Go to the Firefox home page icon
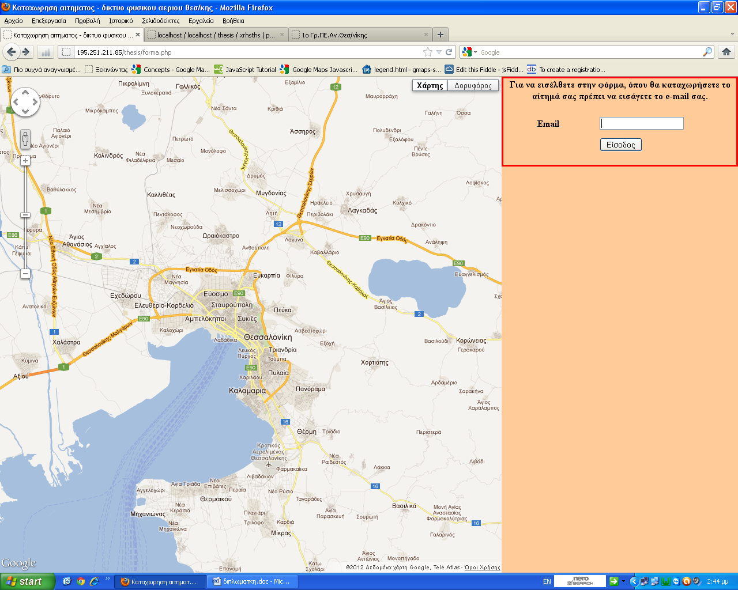Screen dimensions: 738x590 [726, 52]
